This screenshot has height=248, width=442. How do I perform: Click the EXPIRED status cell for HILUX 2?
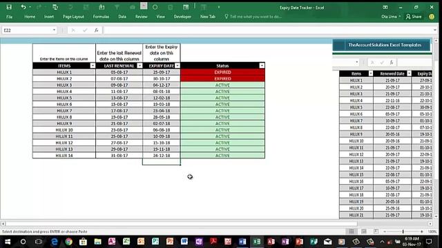click(x=222, y=79)
